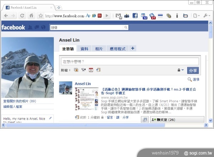Click the Ap translate icon in address bar
The width and height of the screenshot is (214, 157).
pos(88,16)
